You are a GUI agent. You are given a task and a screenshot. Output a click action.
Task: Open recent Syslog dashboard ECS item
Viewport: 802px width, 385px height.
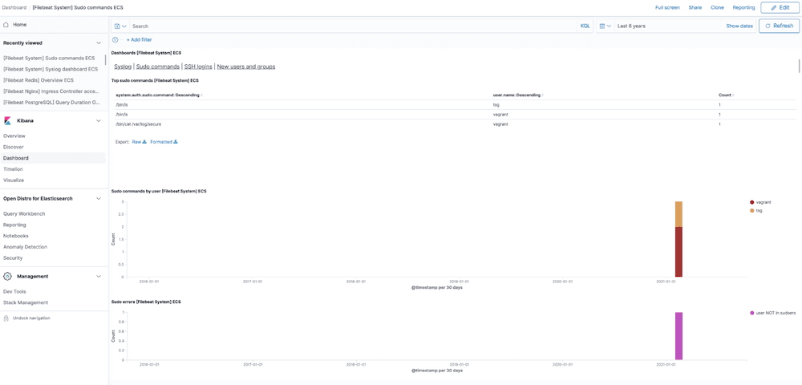tap(50, 69)
